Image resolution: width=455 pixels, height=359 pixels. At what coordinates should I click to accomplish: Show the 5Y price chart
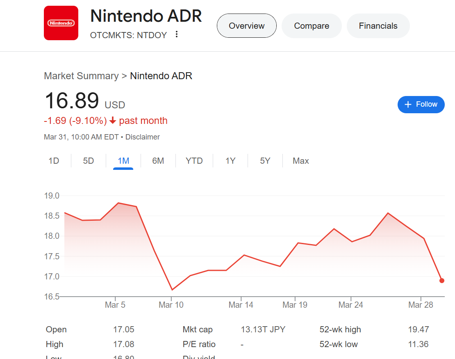[265, 161]
